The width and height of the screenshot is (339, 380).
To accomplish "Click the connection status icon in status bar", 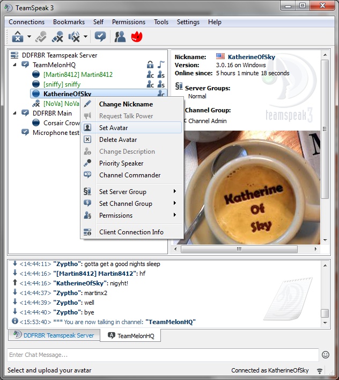I will coord(320,370).
